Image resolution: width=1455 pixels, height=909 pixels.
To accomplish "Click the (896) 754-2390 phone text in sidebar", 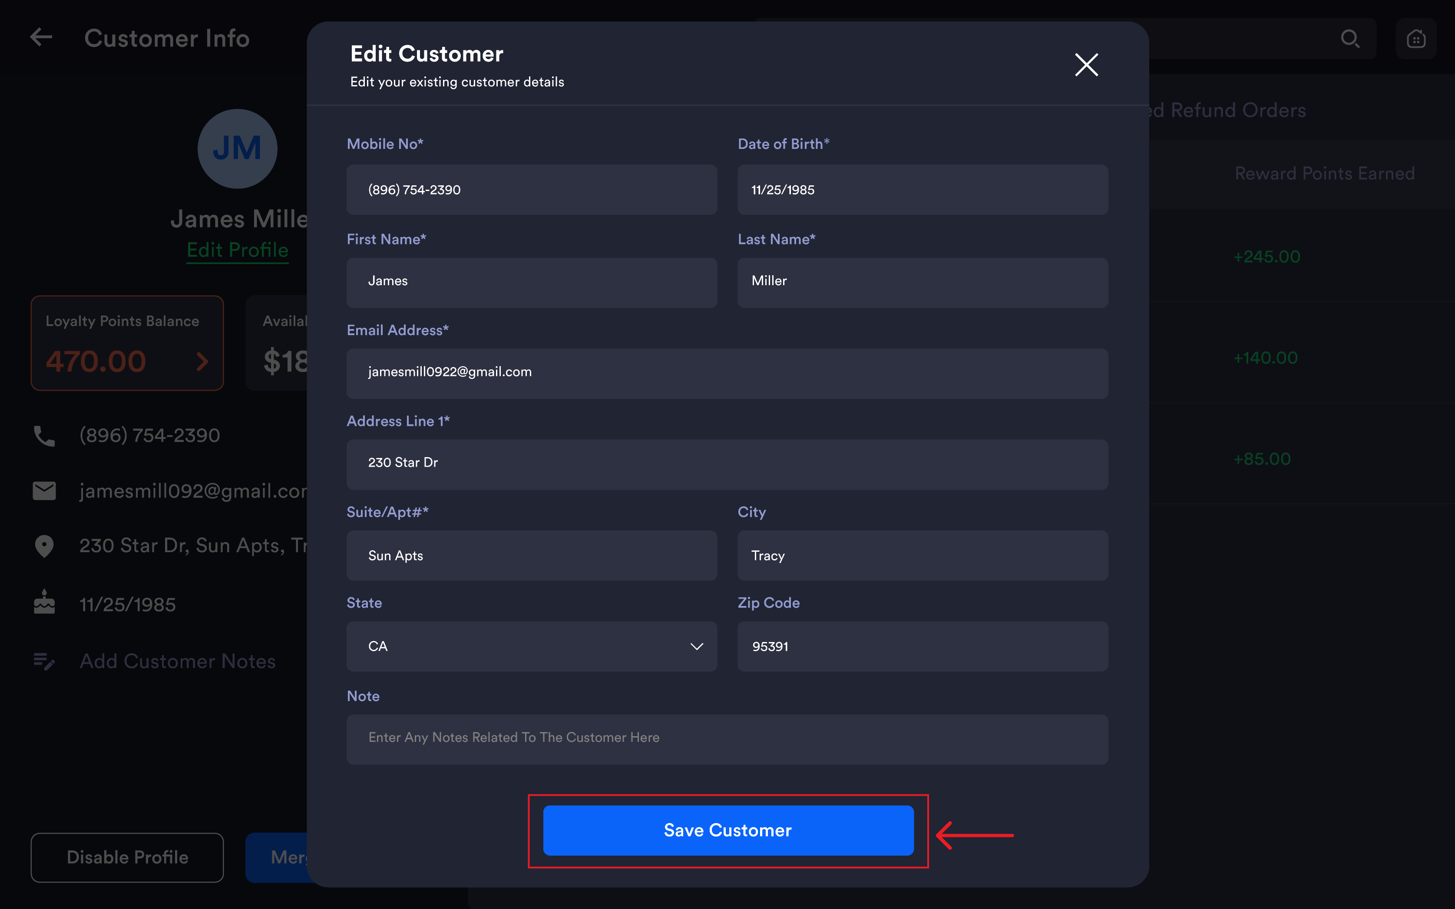I will coord(150,435).
